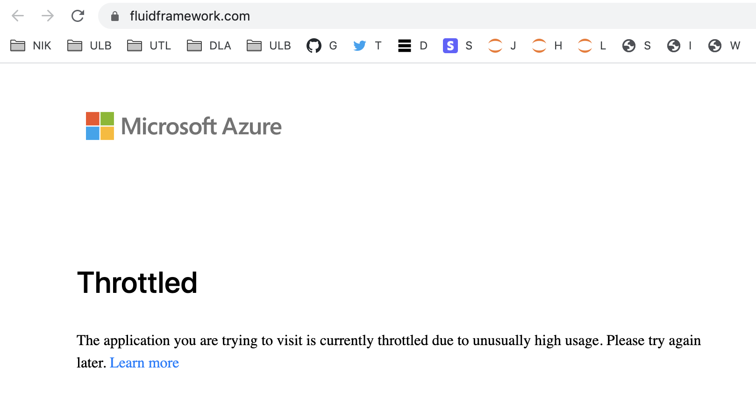Click the orange J bookmark icon
Viewport: 756px width, 416px height.
click(495, 46)
